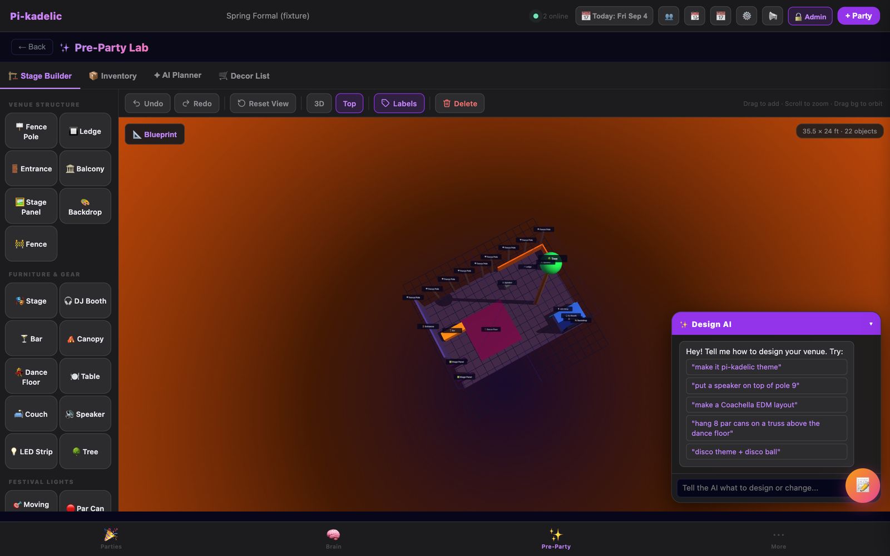The height and width of the screenshot is (556, 890).
Task: Select the Fence item
Action: [x=31, y=244]
